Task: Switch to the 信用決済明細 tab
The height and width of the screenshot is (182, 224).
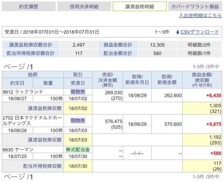Action: pos(84,6)
